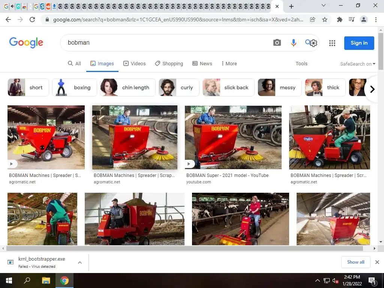Click muted volume tray icon

[335, 280]
